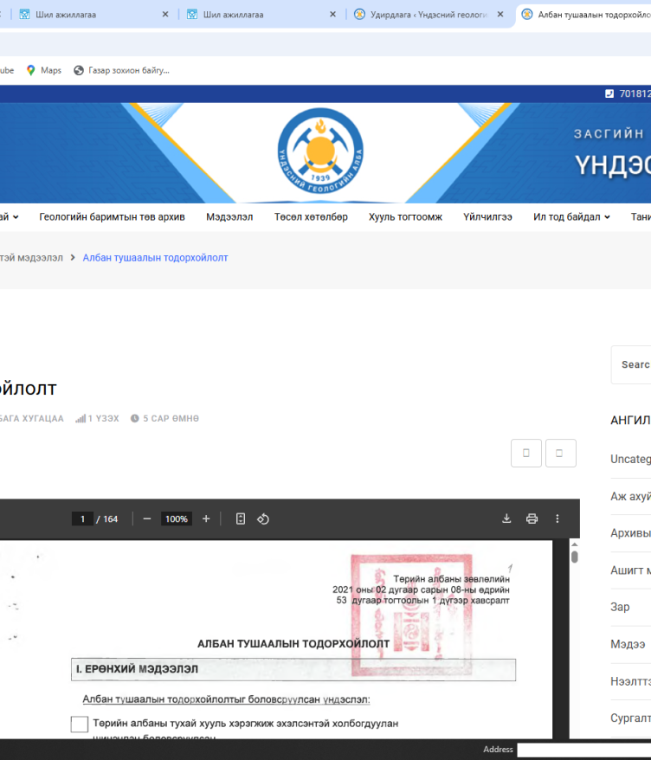Image resolution: width=651 pixels, height=760 pixels.
Task: Click the Search box in sidebar
Action: pos(630,364)
